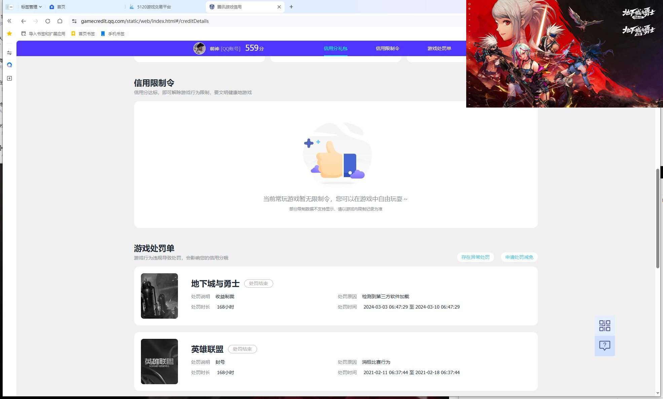Click the 消极比赛行为 penalty reason
The image size is (663, 399).
pyautogui.click(x=376, y=362)
